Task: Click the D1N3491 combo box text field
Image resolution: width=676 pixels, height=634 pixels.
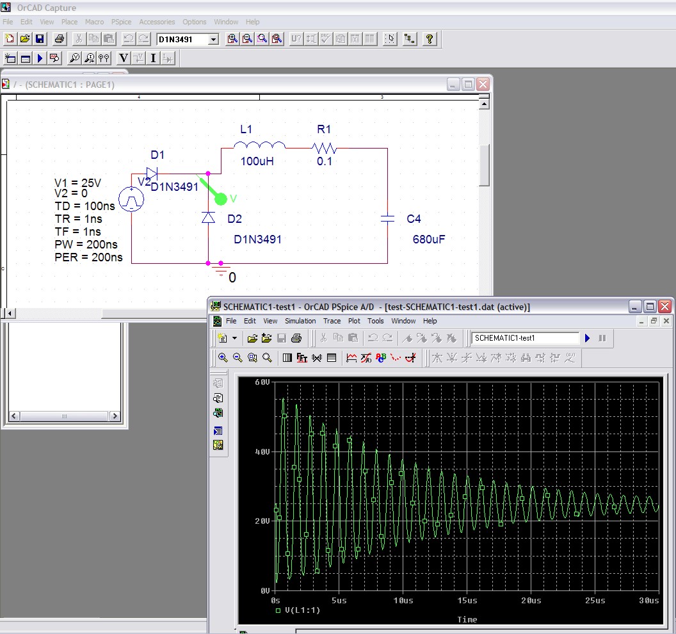Action: point(183,39)
